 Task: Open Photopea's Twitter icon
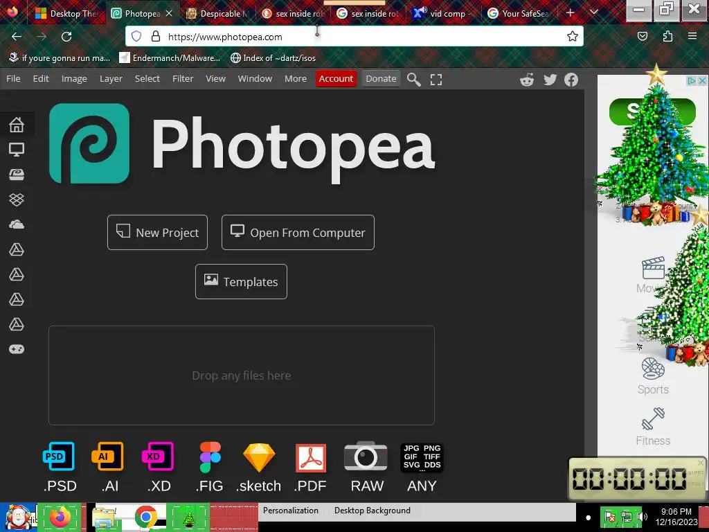[550, 80]
